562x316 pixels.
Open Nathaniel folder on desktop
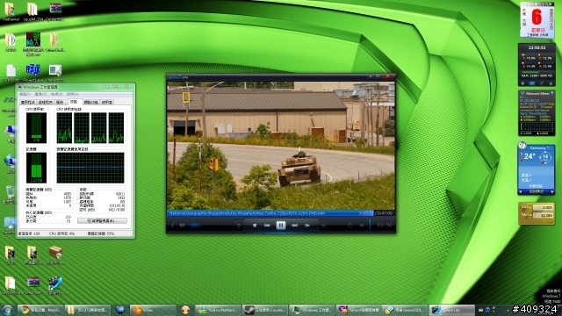click(10, 11)
